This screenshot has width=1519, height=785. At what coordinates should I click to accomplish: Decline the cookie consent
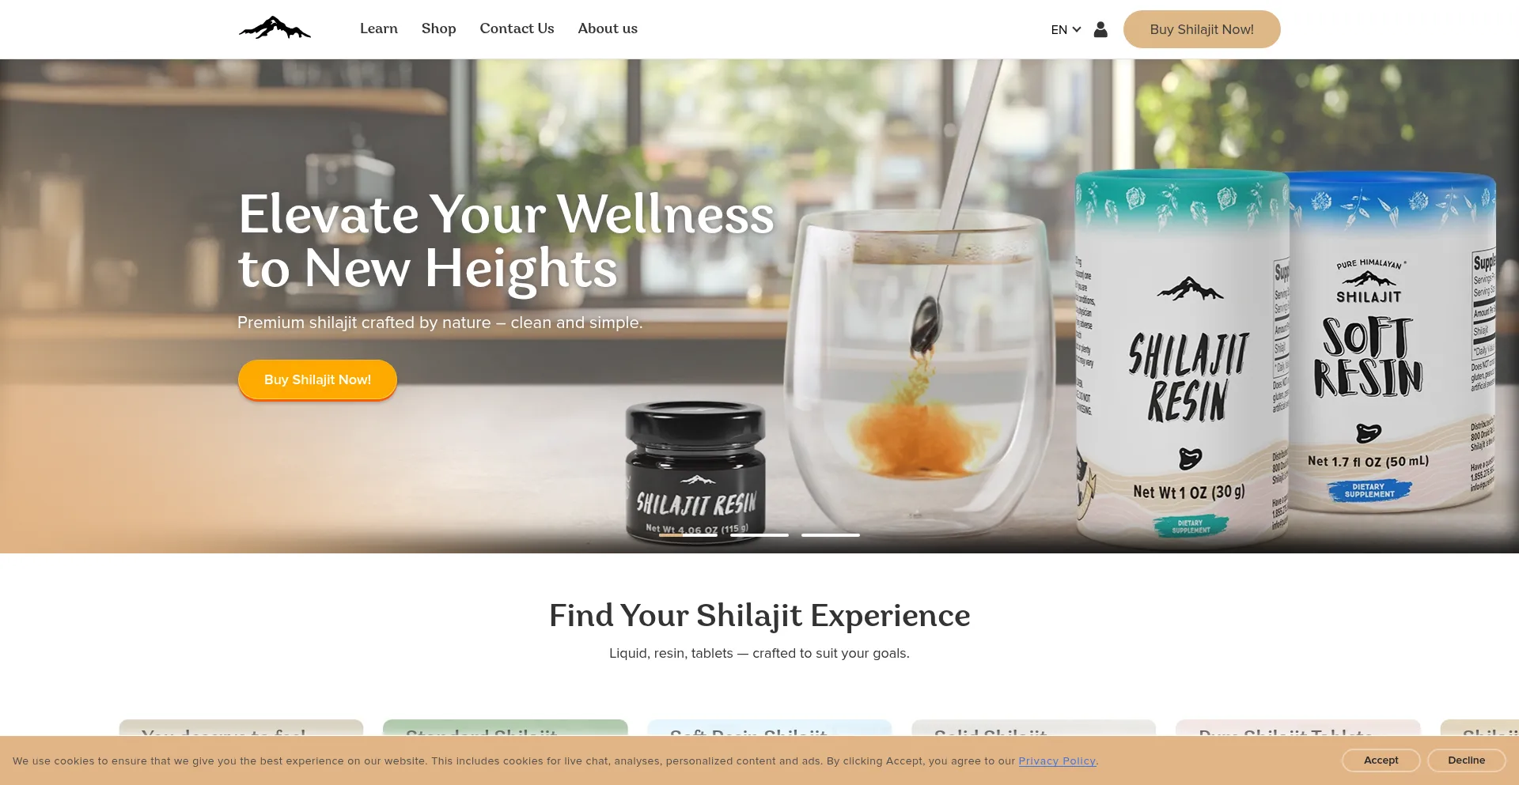[1466, 760]
